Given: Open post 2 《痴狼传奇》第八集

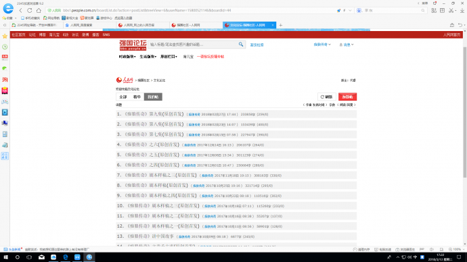Looking at the screenshot, I should point(154,124).
